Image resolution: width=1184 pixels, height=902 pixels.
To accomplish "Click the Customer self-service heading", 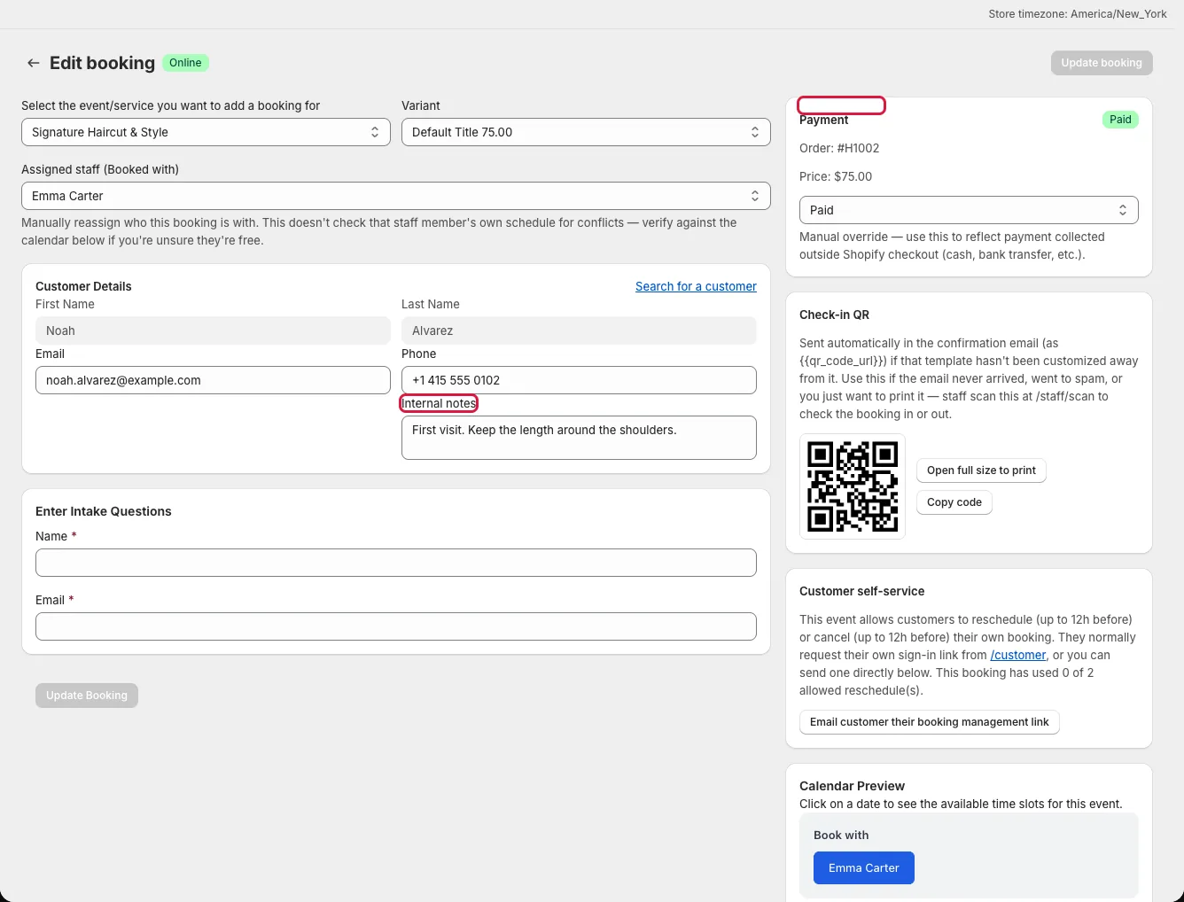I will (x=861, y=591).
